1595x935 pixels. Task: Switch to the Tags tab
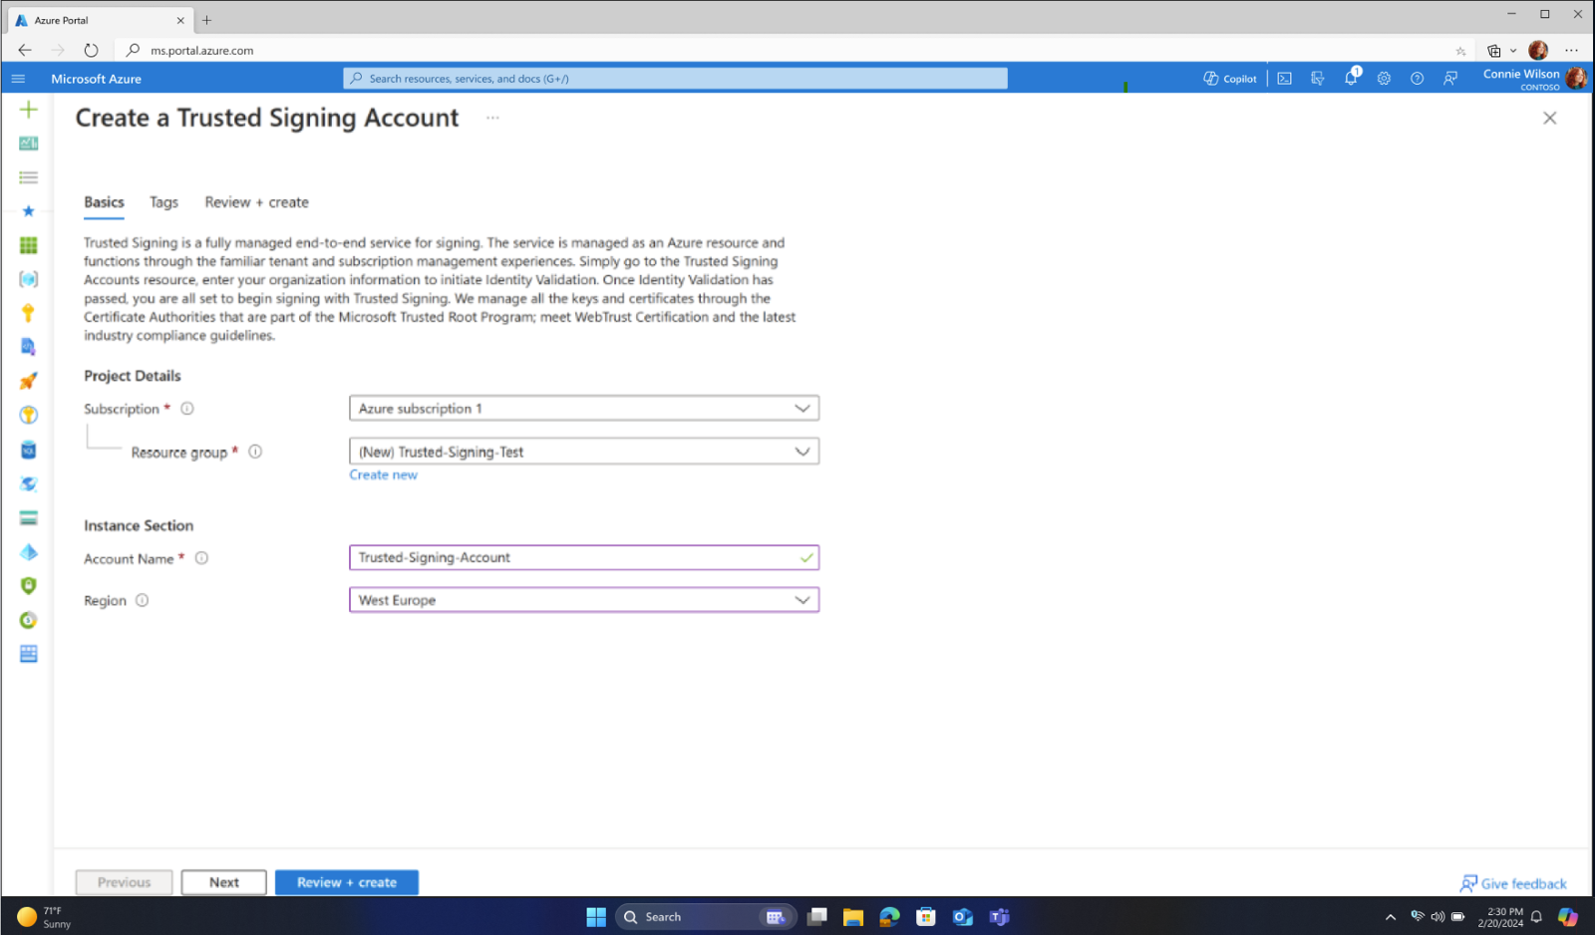pyautogui.click(x=163, y=201)
